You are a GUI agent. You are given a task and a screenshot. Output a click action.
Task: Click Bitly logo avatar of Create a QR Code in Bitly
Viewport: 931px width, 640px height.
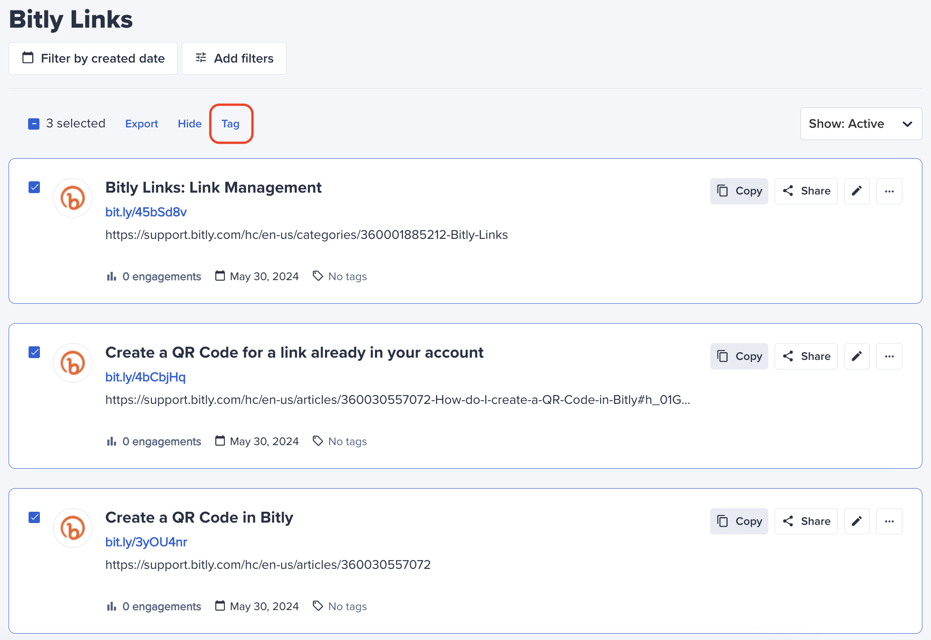[73, 528]
